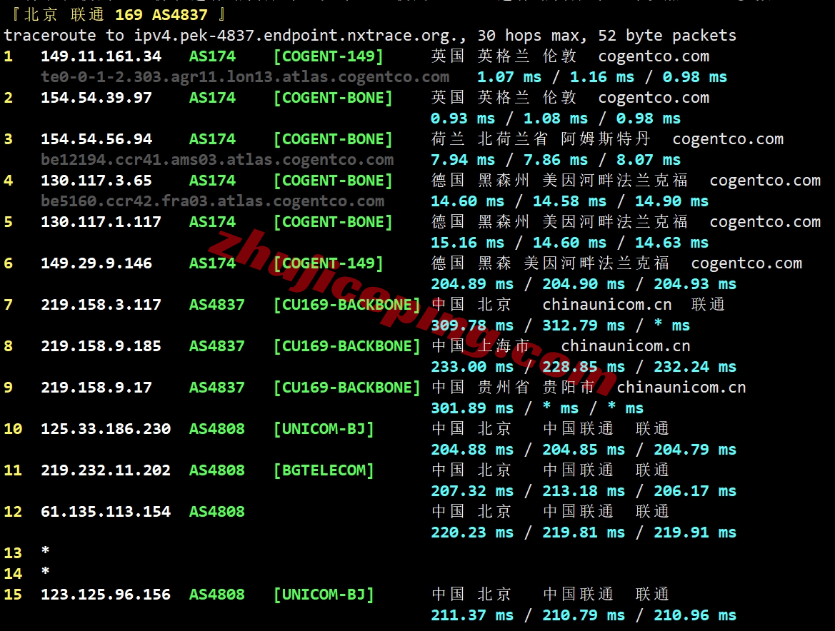Click IP address 61.135.113.154
Viewport: 835px width, 631px height.
pos(106,512)
